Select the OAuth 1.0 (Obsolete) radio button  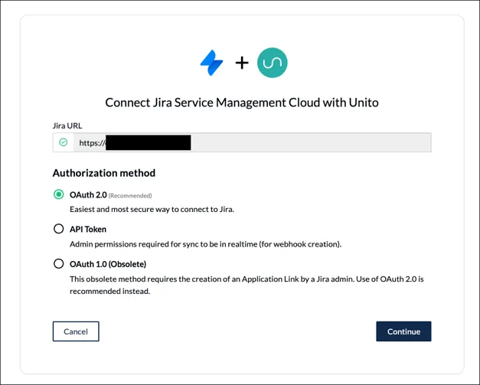point(58,264)
